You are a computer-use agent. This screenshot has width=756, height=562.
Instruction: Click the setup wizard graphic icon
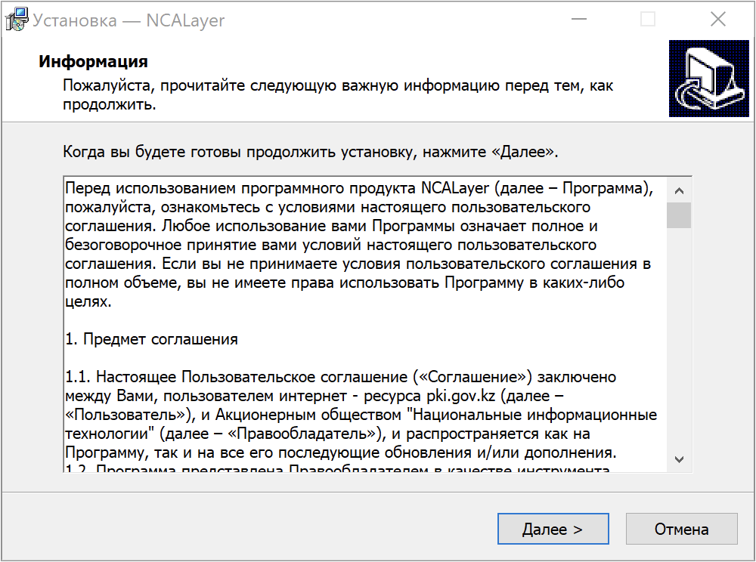pos(709,79)
